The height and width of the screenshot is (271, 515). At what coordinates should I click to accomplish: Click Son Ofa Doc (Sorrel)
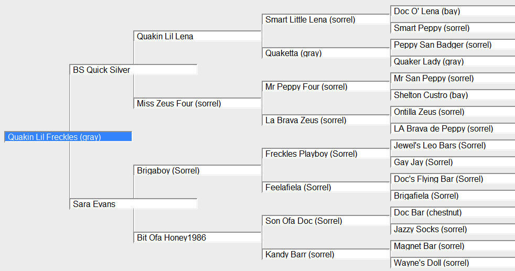(326, 221)
